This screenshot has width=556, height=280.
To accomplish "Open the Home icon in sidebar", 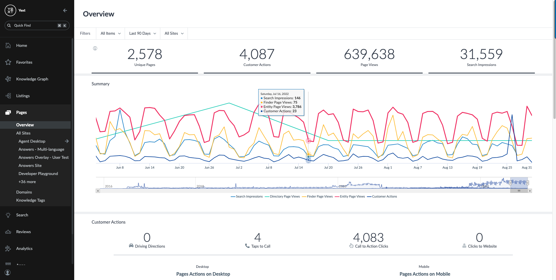I will pyautogui.click(x=8, y=45).
